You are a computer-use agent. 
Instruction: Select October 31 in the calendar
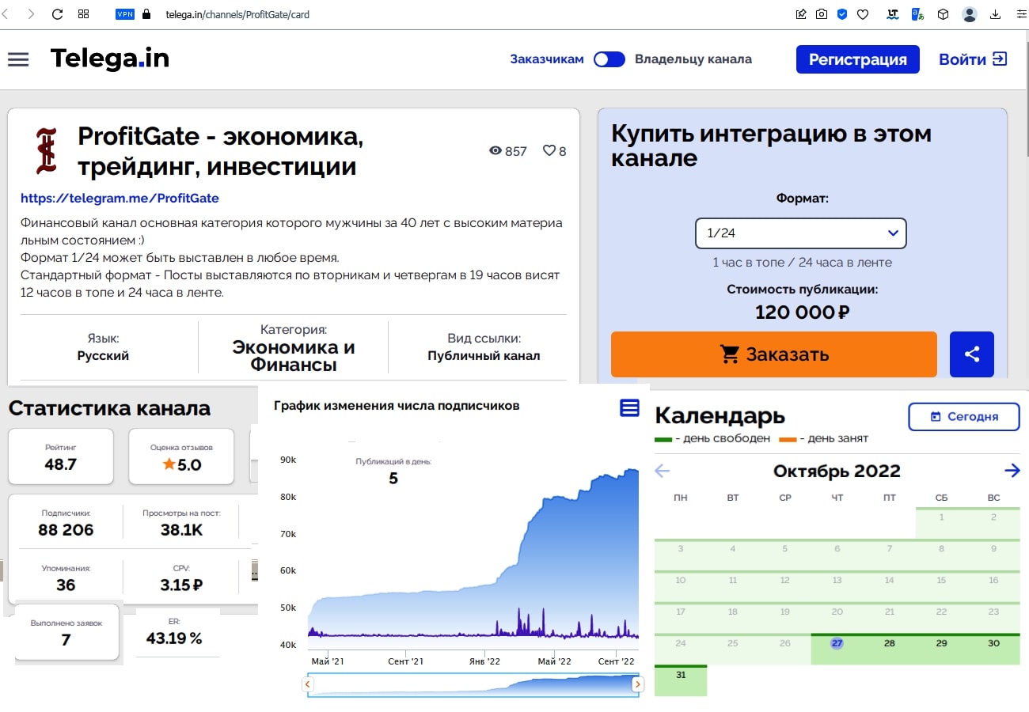pyautogui.click(x=681, y=680)
